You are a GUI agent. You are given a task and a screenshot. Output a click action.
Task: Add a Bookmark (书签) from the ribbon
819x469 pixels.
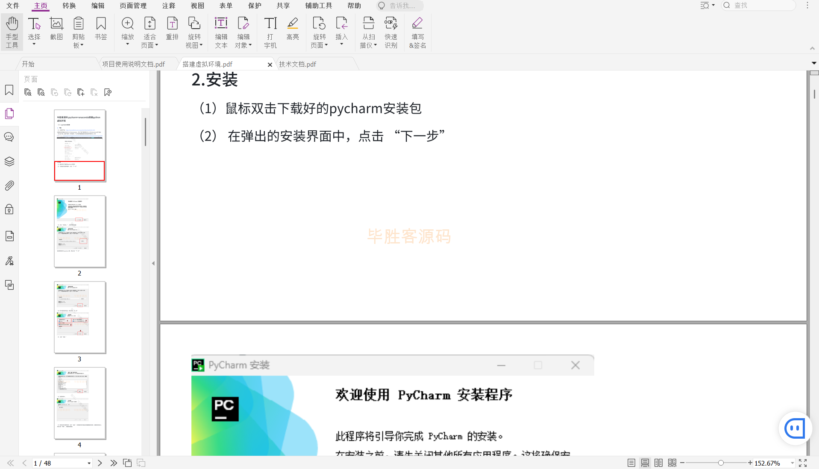tap(101, 28)
